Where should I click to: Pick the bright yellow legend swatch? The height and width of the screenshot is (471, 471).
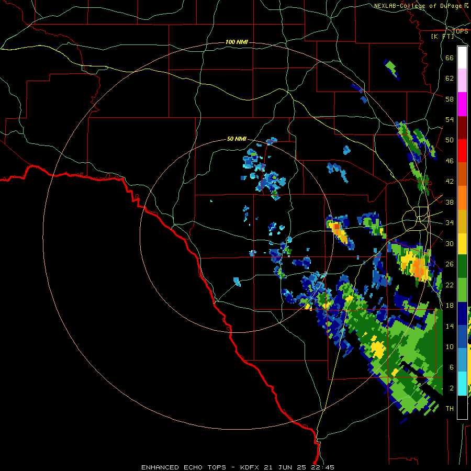point(462,243)
